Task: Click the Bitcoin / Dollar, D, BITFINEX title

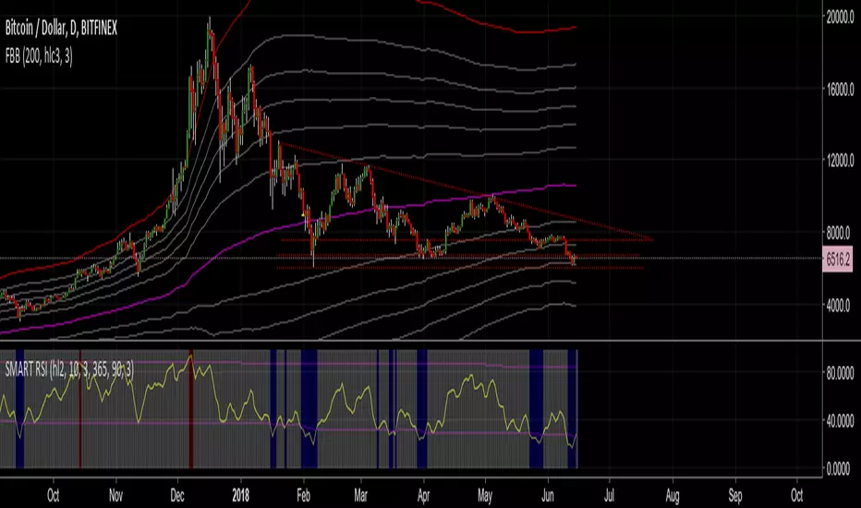Action: click(61, 28)
